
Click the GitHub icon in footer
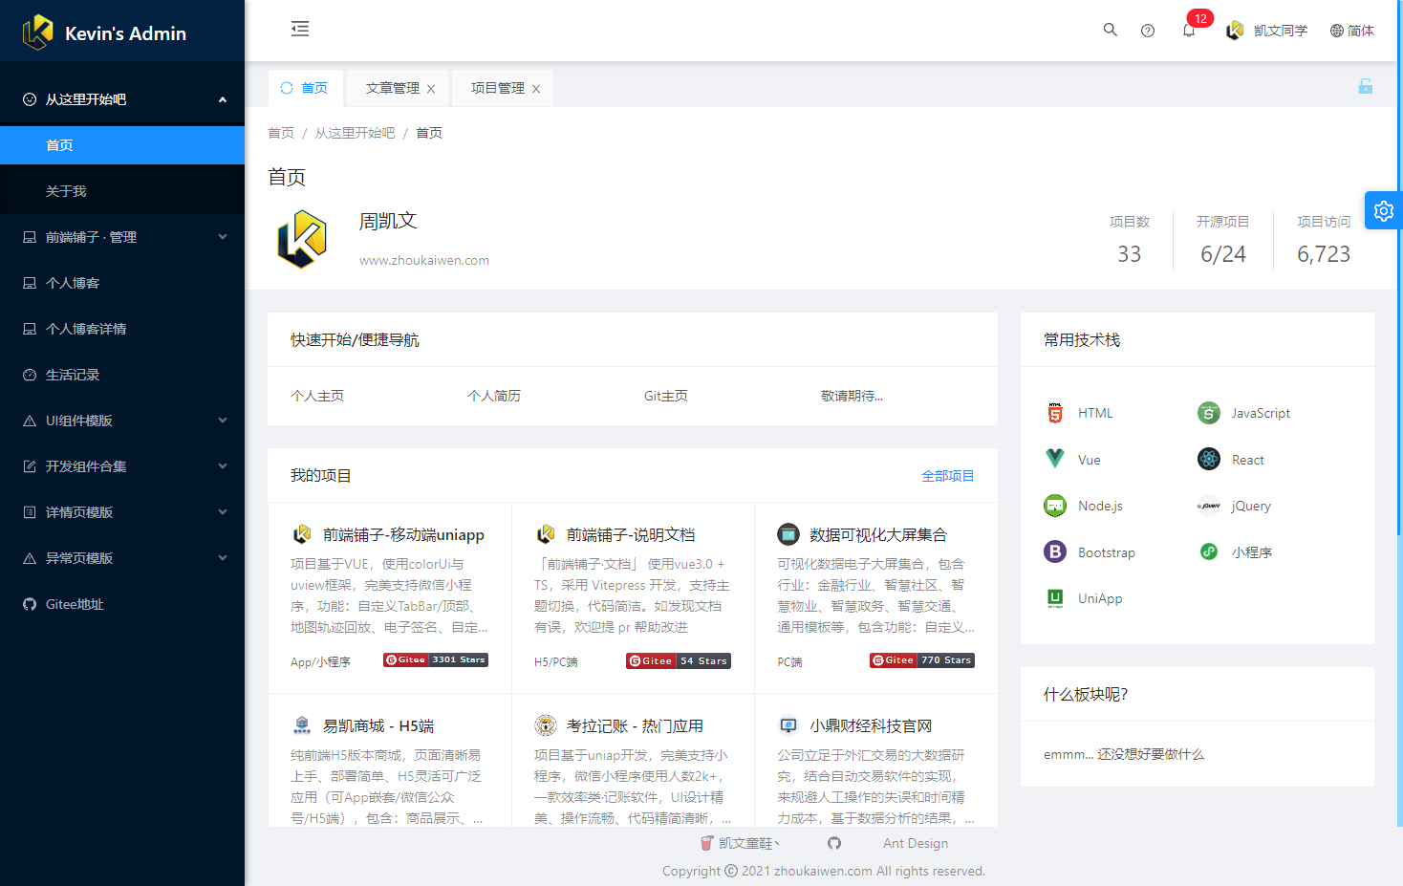coord(834,843)
